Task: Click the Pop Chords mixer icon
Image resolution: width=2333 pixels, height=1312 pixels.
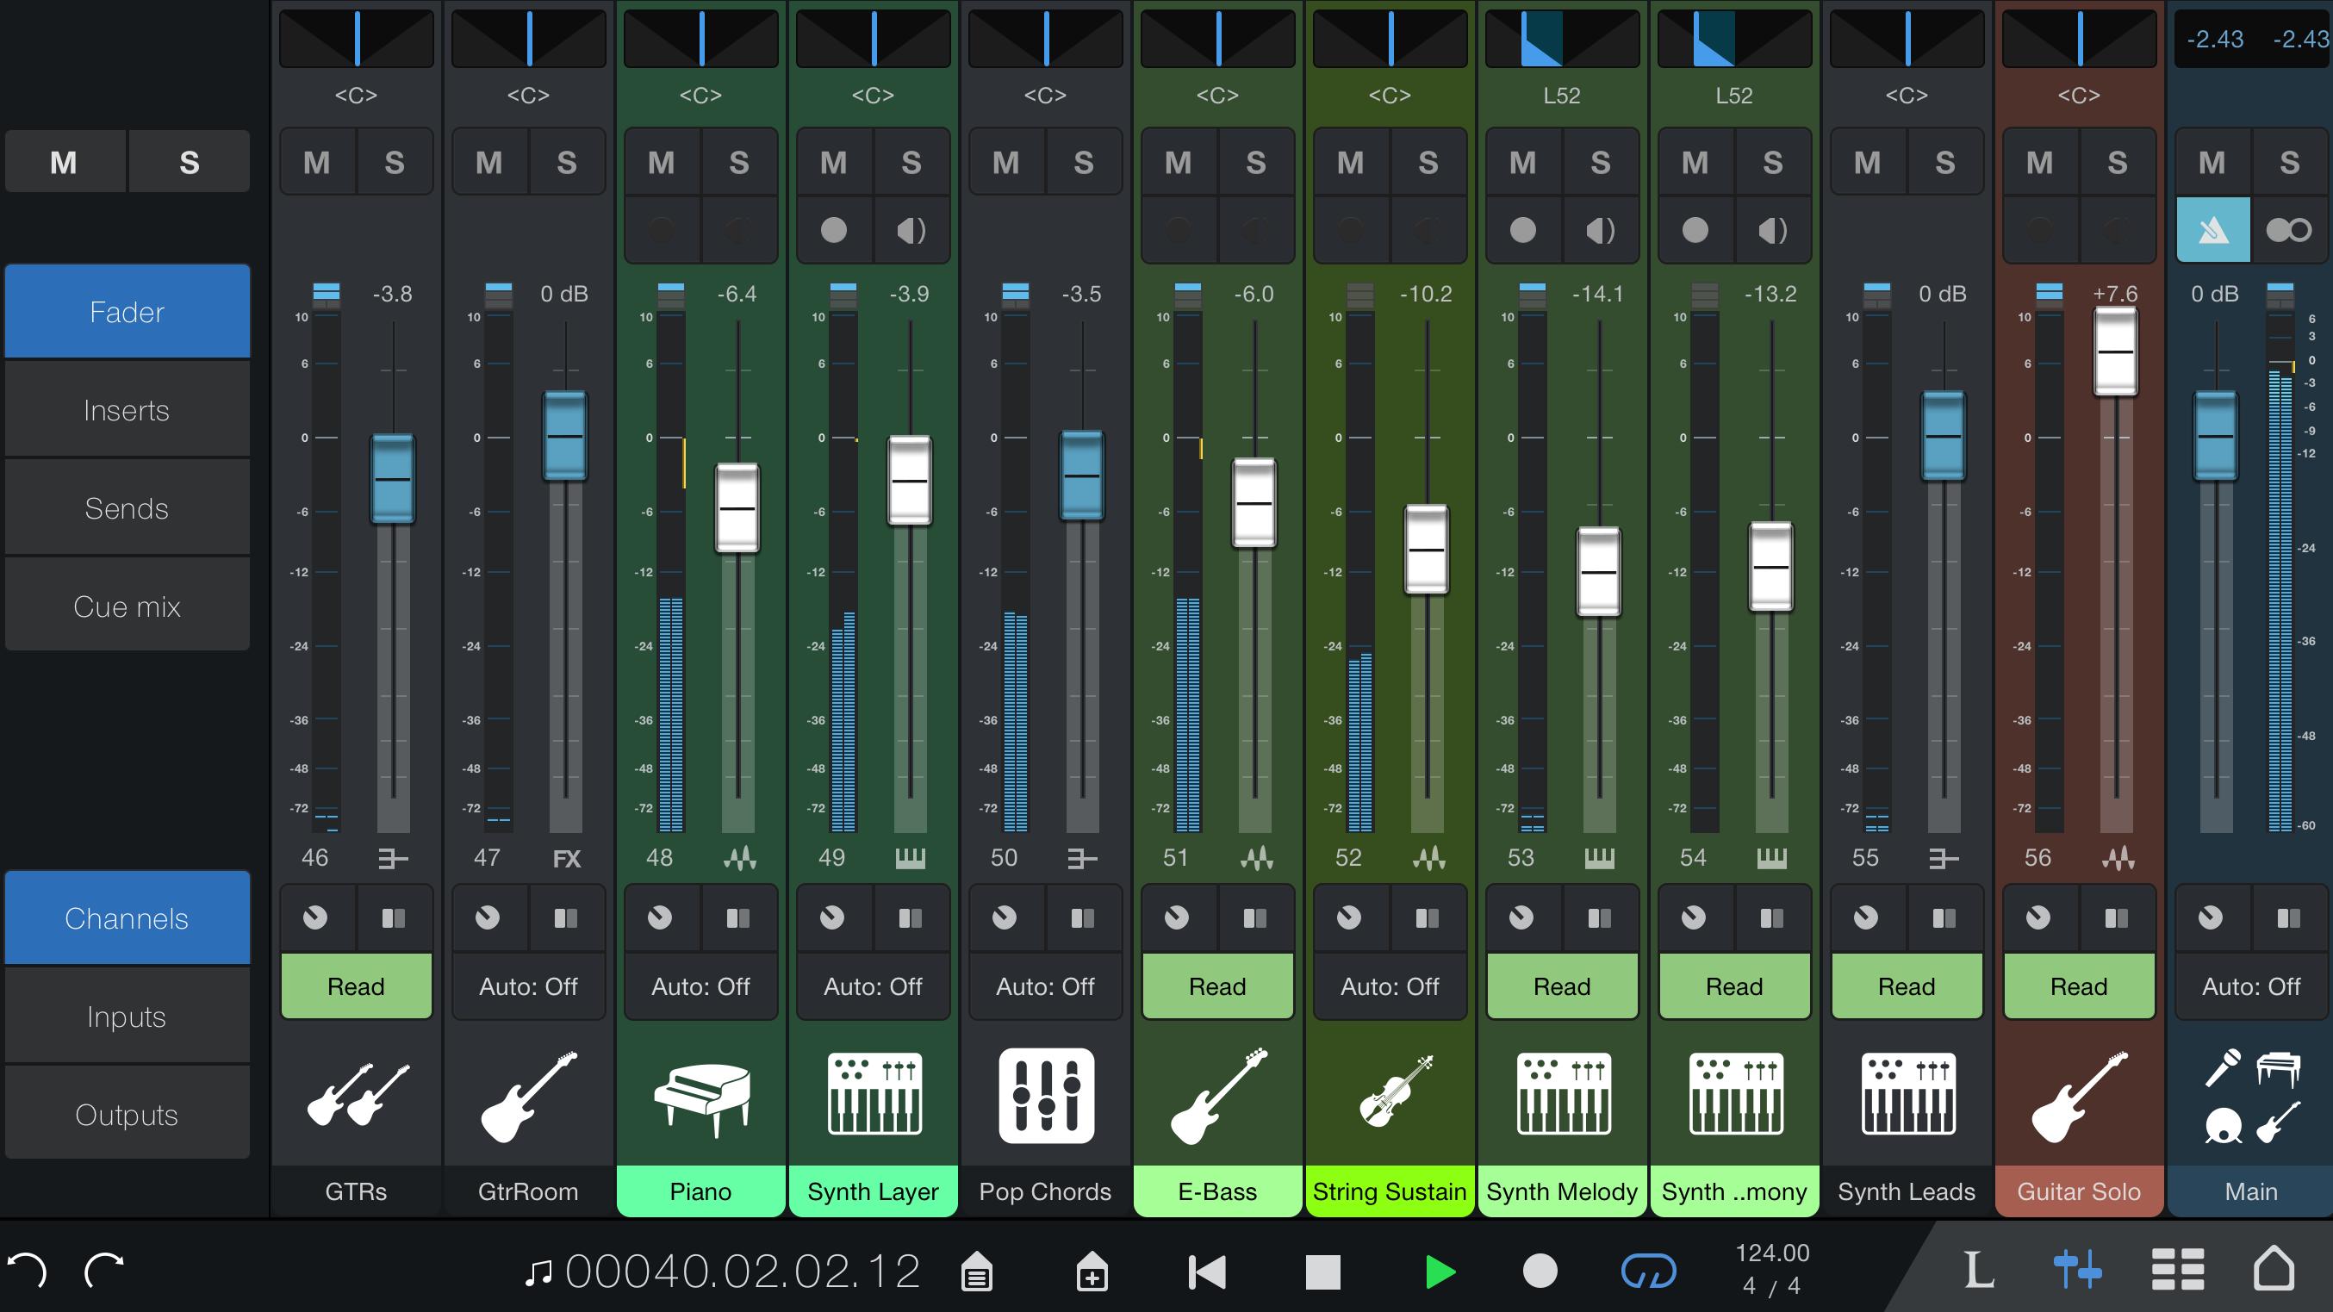Action: pos(1045,1094)
